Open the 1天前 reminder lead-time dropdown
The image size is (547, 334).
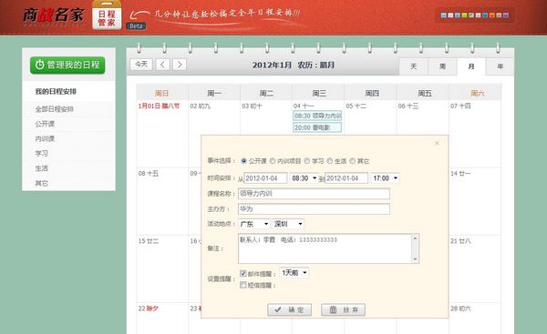294,272
